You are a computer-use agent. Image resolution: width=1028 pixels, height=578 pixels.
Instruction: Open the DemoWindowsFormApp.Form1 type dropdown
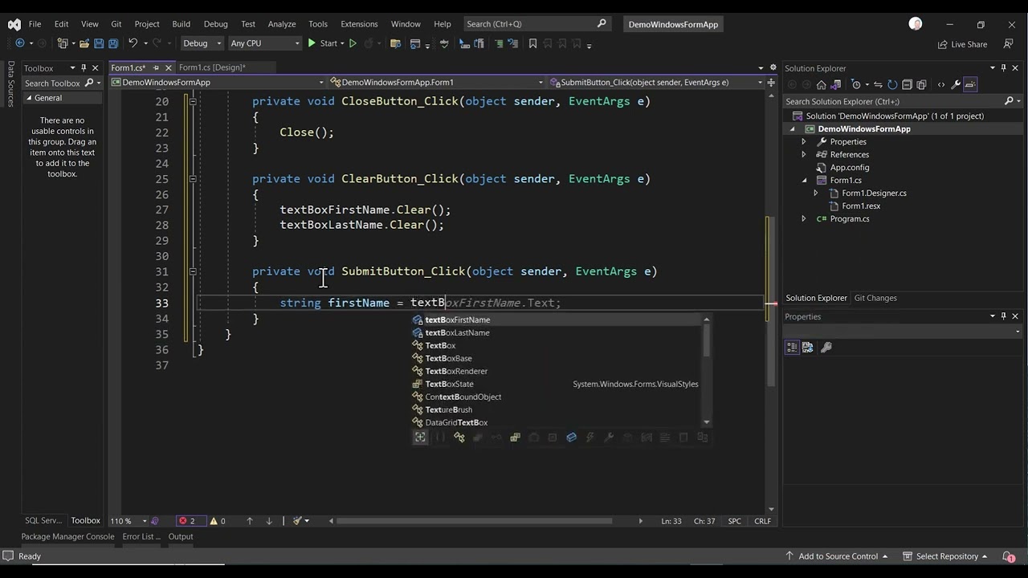click(436, 83)
